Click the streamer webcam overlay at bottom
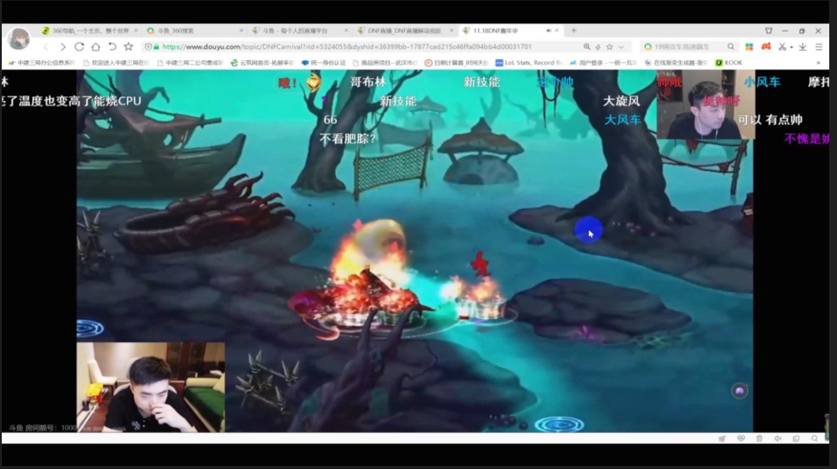The image size is (837, 469). click(151, 387)
